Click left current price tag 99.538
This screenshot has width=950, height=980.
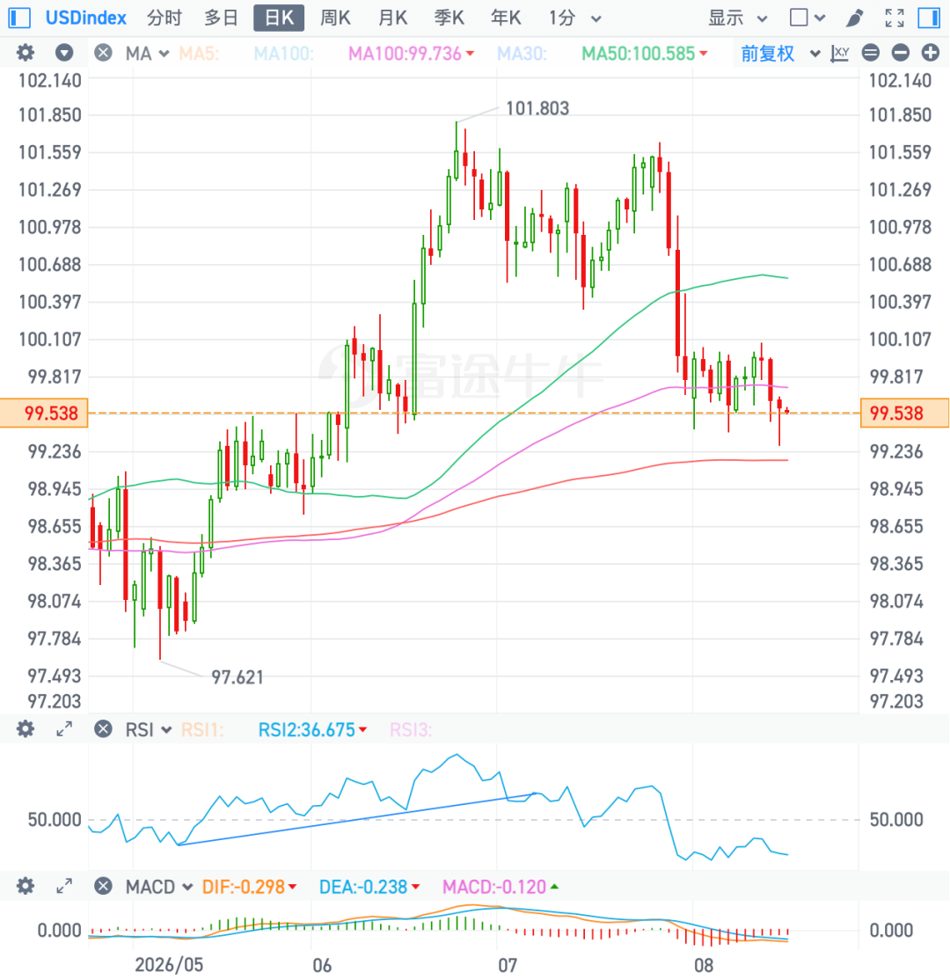click(x=44, y=413)
